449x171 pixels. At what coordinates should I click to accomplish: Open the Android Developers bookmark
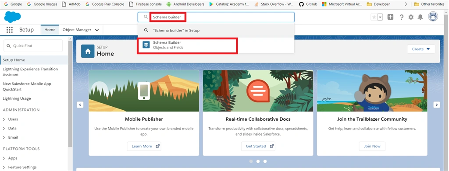(x=185, y=4)
